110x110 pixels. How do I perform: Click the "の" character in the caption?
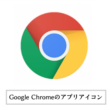(x=57, y=97)
